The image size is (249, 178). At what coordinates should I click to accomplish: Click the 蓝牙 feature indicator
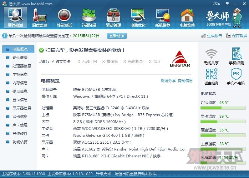[x=155, y=61]
